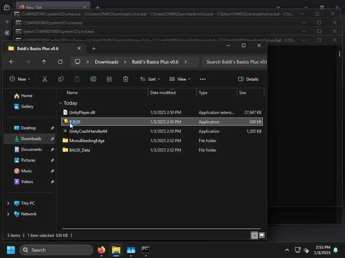Go up one folder level arrow
This screenshot has height=258, width=345.
(44, 62)
